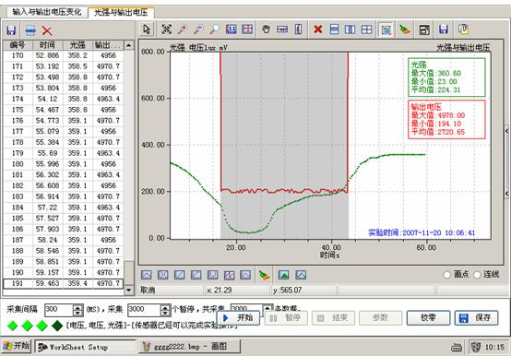Click the 保存 save button
The height and width of the screenshot is (356, 511).
click(476, 317)
